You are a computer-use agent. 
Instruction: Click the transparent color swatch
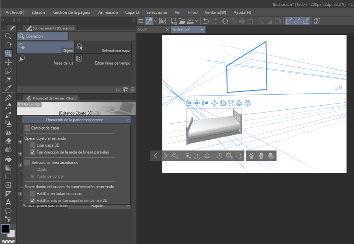[8, 241]
